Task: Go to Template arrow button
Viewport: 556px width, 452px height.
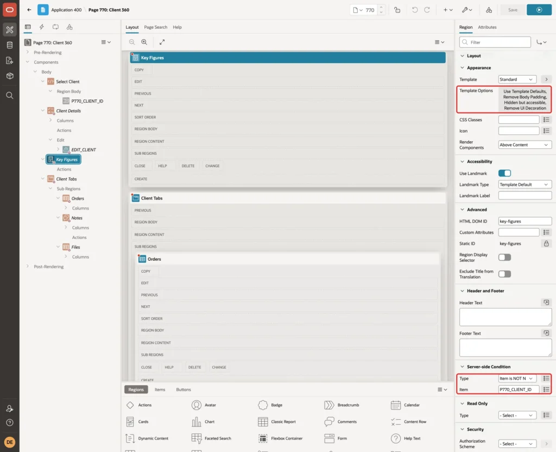Action: coord(546,79)
